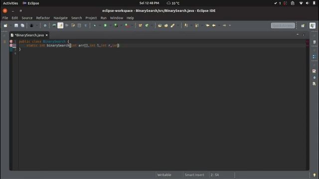The image size is (319, 179).
Task: Open the Project menu
Action: (91, 18)
